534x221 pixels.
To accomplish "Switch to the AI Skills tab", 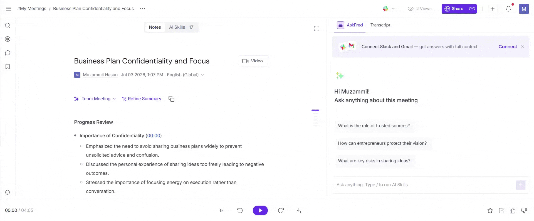I will click(x=181, y=27).
